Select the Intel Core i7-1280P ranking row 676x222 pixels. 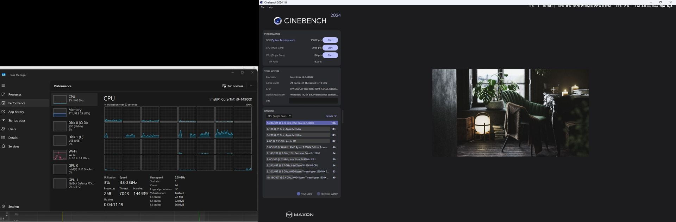[x=302, y=153]
